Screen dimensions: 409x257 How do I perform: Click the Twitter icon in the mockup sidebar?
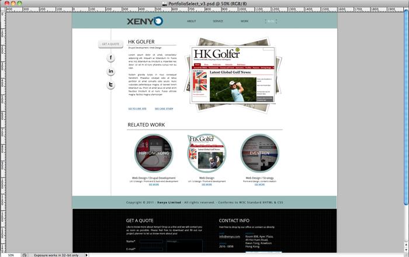click(x=110, y=85)
